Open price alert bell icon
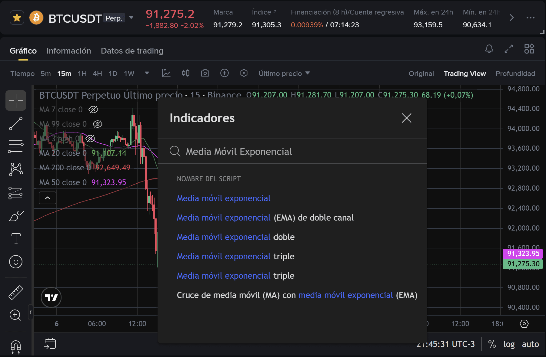Viewport: 546px width, 357px height. click(489, 49)
